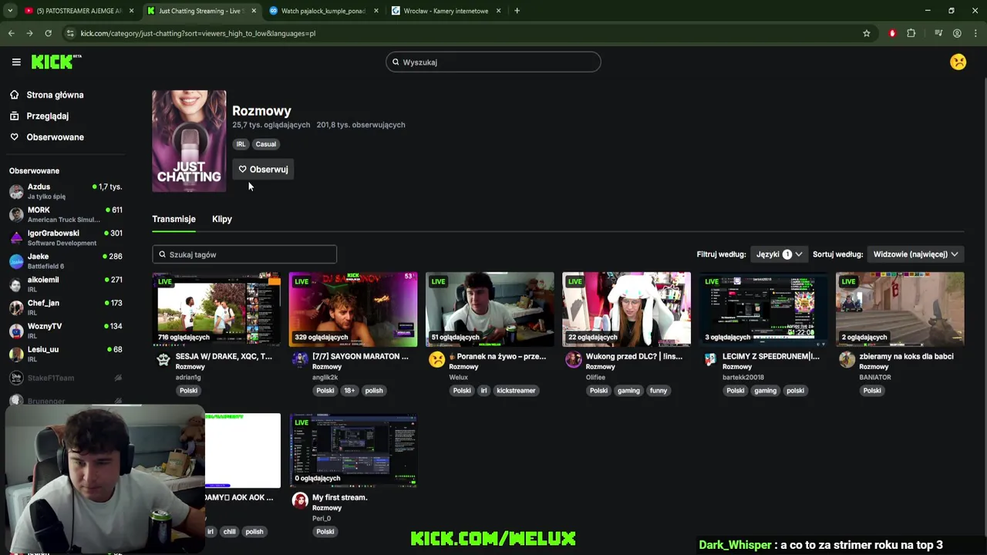Click BANIATOR channel avatar icon
Screen dimensions: 987x555
pyautogui.click(x=847, y=360)
